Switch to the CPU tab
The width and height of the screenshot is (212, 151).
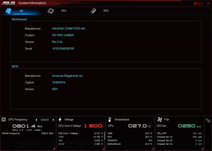pos(64,11)
